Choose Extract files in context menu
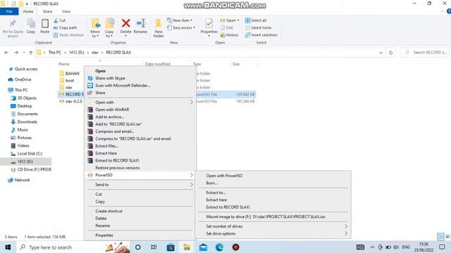Image resolution: width=451 pixels, height=253 pixels. [x=140, y=146]
